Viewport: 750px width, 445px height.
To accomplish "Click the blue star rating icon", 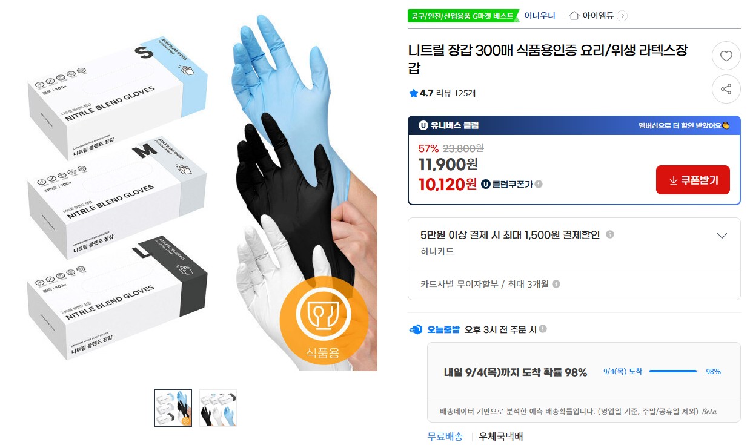I will tap(413, 93).
